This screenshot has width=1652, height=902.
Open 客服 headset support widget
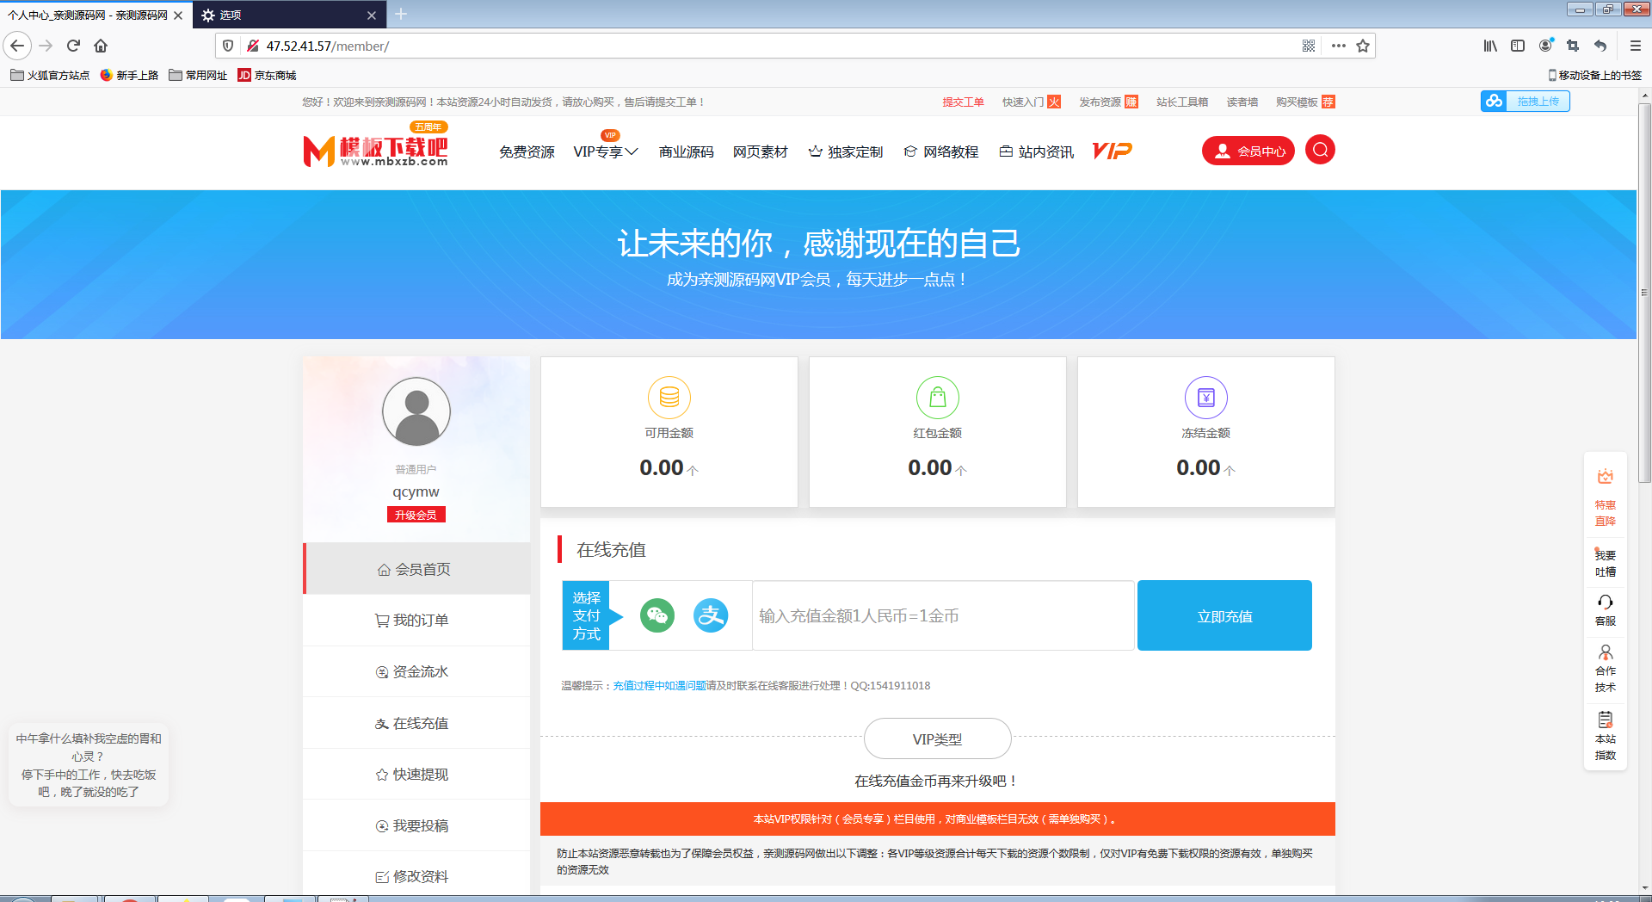[1606, 609]
